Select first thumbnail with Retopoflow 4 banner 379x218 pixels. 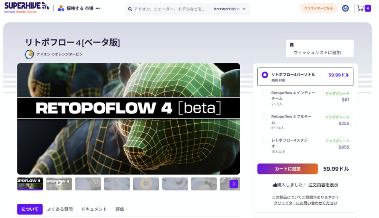pos(30,184)
